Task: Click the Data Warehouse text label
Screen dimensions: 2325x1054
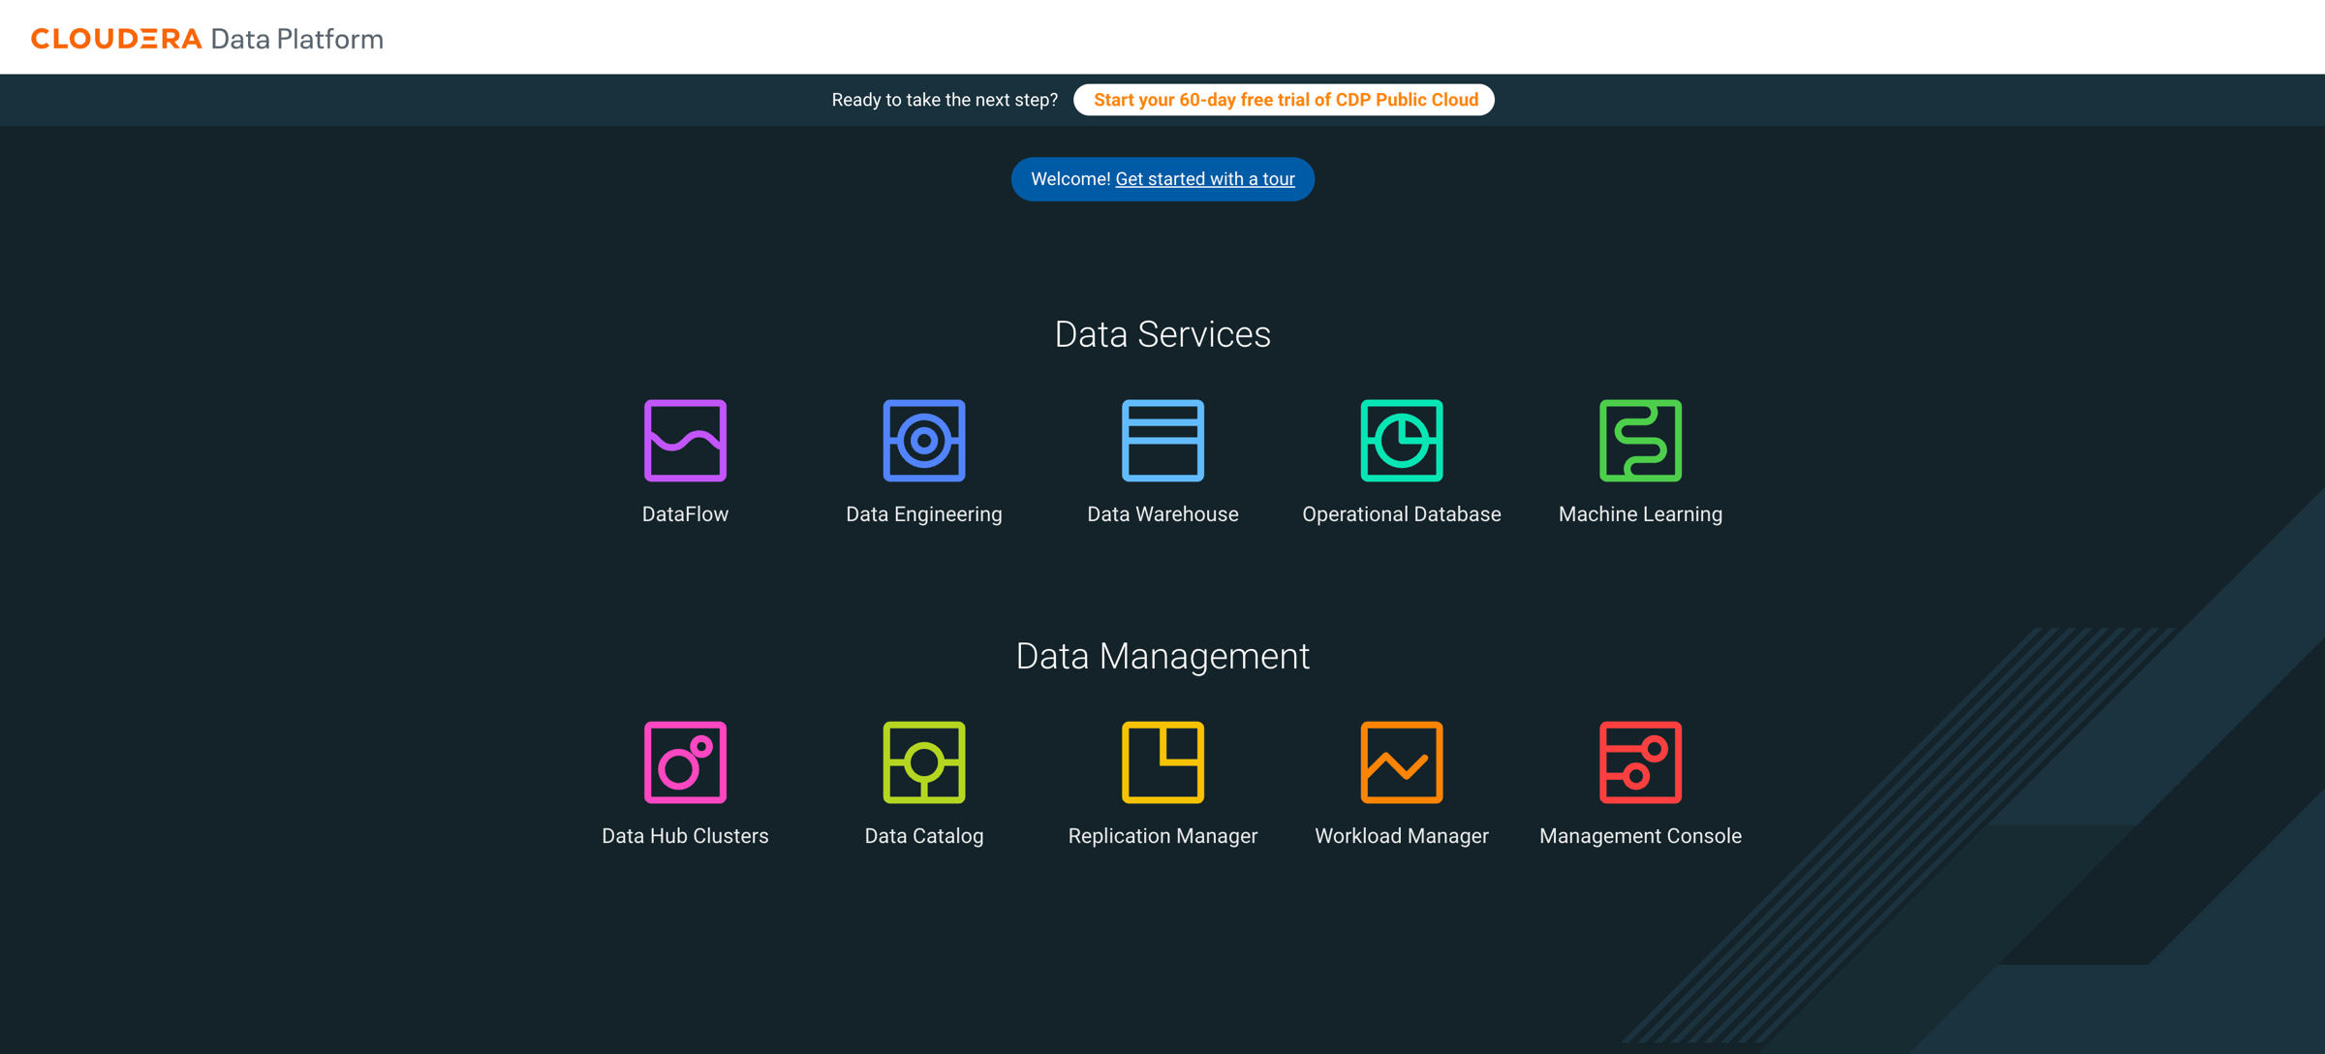Action: [1162, 514]
